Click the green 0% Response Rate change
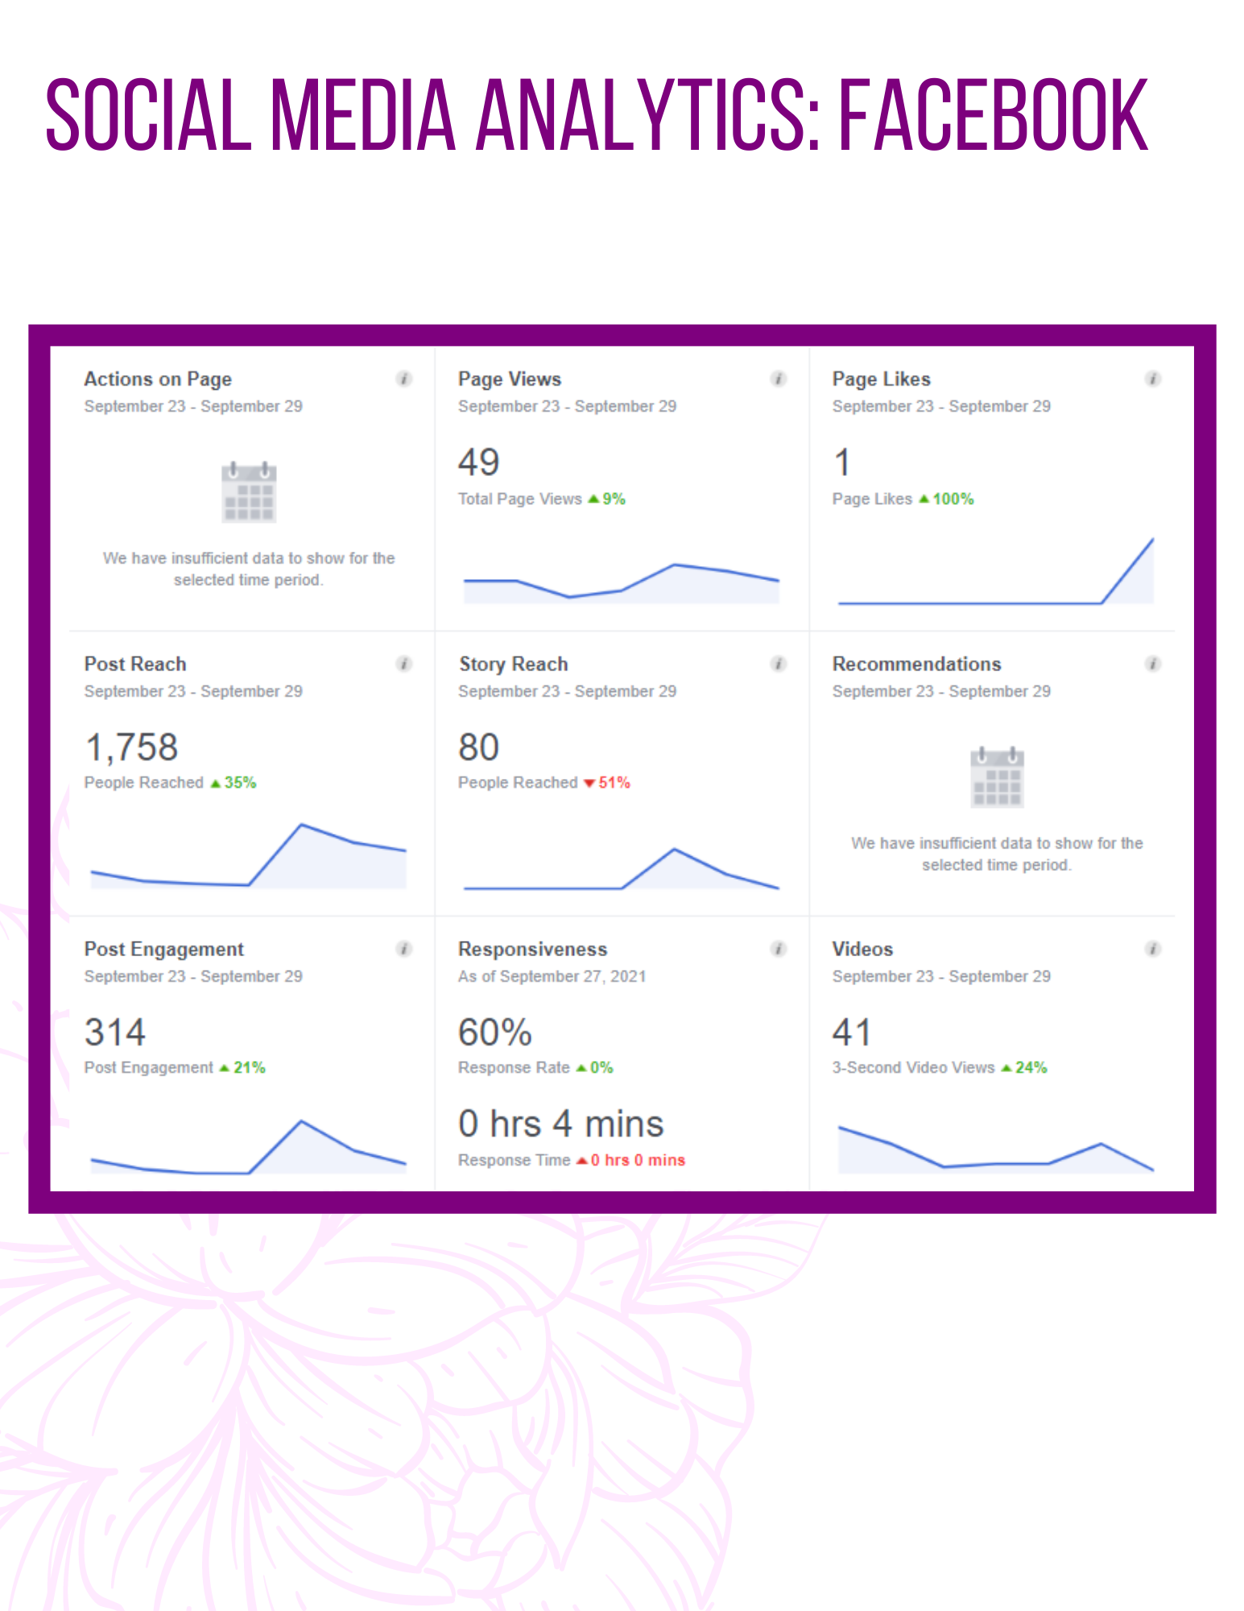The width and height of the screenshot is (1244, 1611). (x=595, y=1068)
